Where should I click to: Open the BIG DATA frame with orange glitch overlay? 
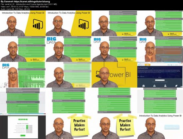[160, 49]
